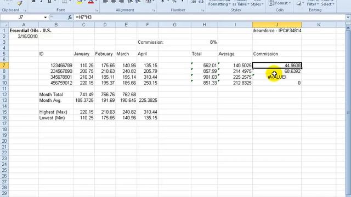Select highlighted column J header
The width and height of the screenshot is (351, 197).
277,25
